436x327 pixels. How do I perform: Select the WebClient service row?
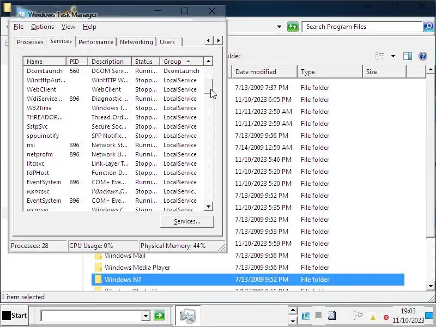pyautogui.click(x=113, y=89)
